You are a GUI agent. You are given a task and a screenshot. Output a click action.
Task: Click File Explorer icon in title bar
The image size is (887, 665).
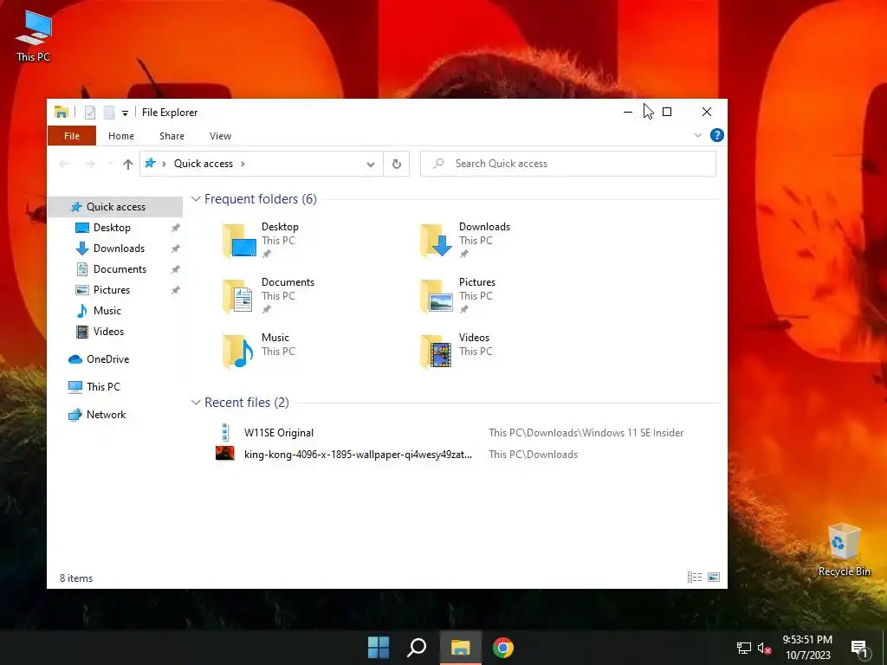click(62, 112)
